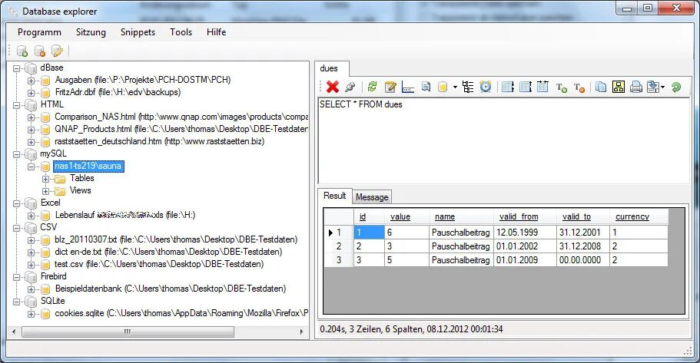The height and width of the screenshot is (363, 700).
Task: Click the edit database connection pencil icon
Action: [x=57, y=51]
